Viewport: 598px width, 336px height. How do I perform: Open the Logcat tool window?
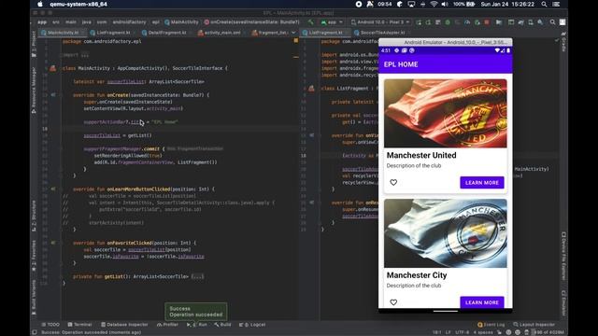tap(252, 325)
